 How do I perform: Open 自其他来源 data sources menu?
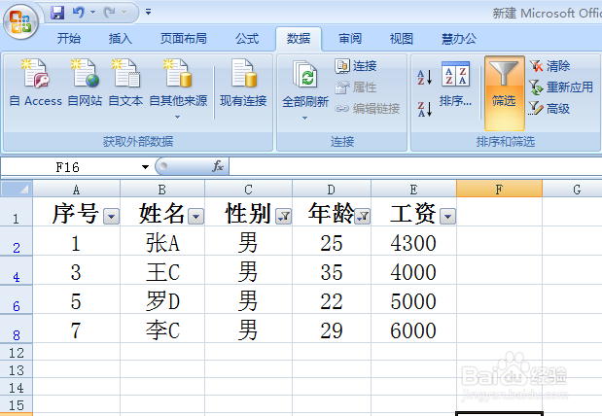tap(178, 88)
